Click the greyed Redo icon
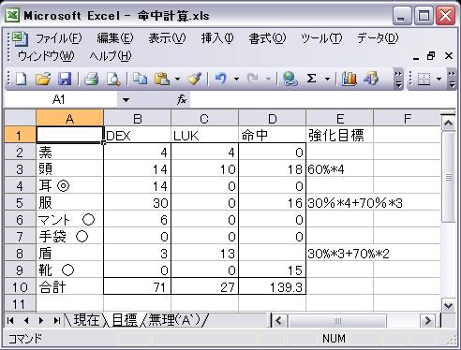461x350 pixels. click(252, 79)
